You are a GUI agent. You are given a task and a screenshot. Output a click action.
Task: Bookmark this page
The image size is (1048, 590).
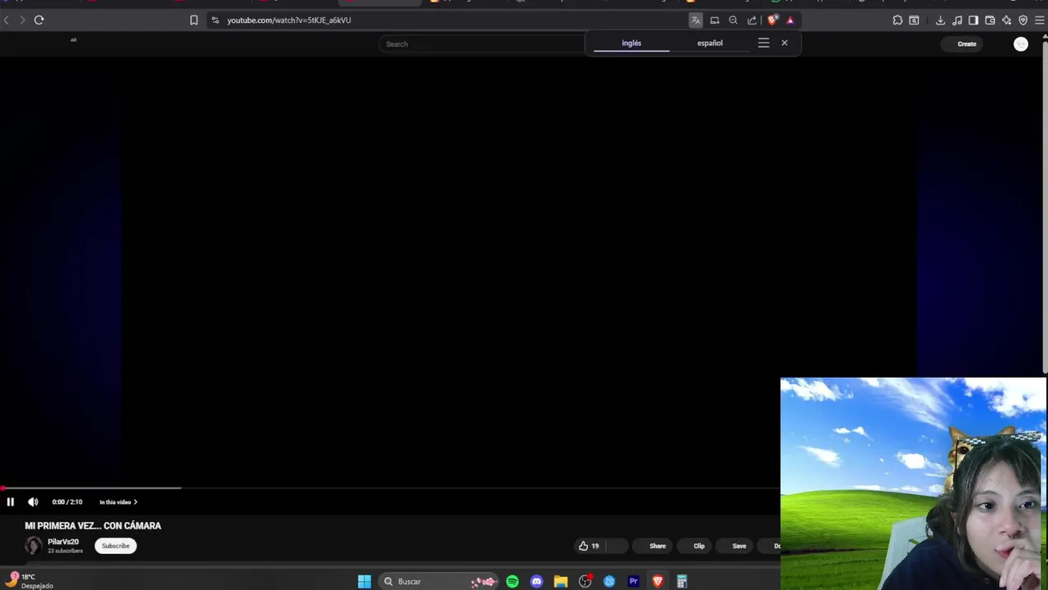(x=194, y=20)
